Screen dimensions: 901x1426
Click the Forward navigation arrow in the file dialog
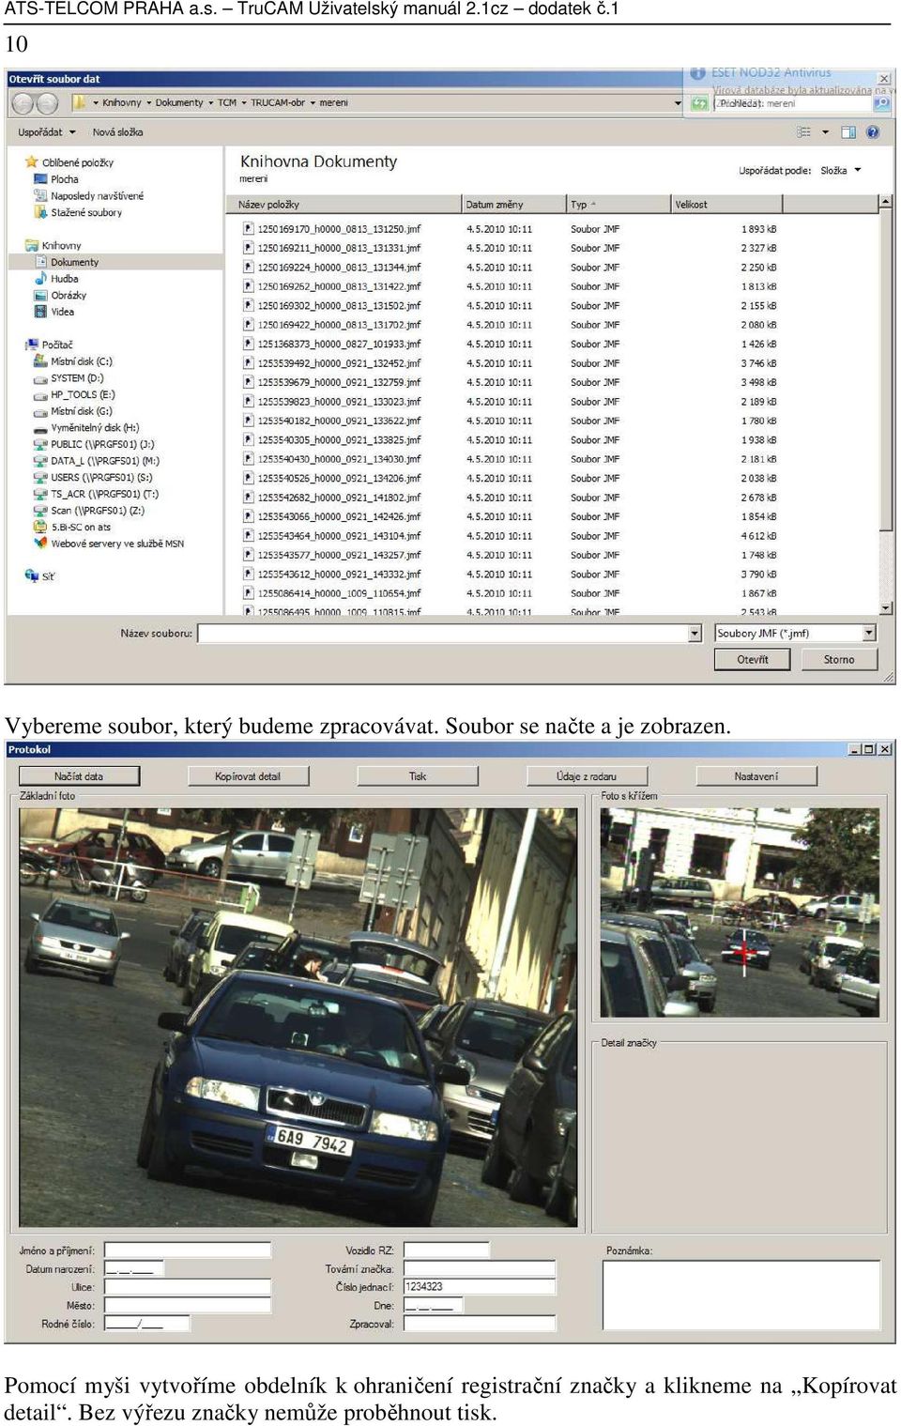coord(47,103)
